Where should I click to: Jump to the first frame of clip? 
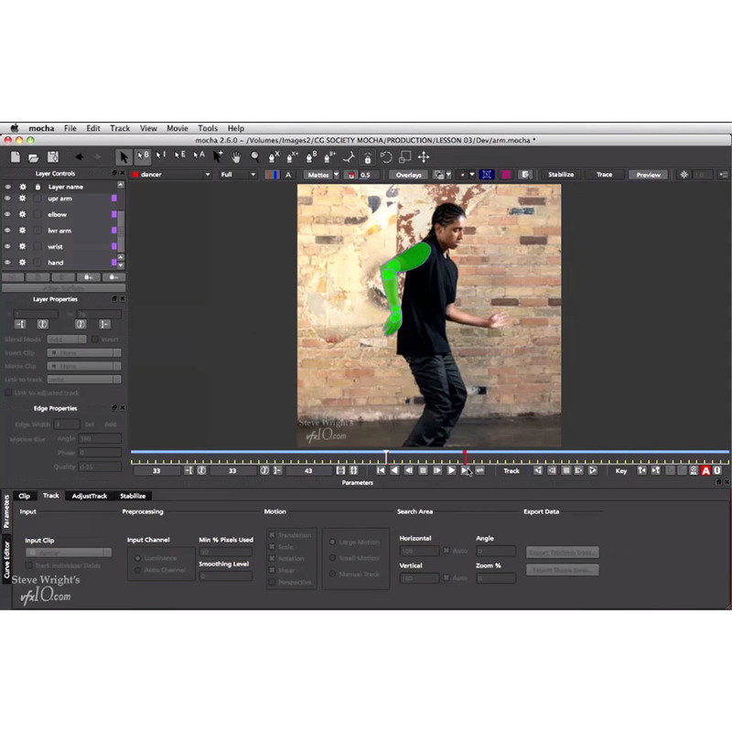pyautogui.click(x=381, y=470)
